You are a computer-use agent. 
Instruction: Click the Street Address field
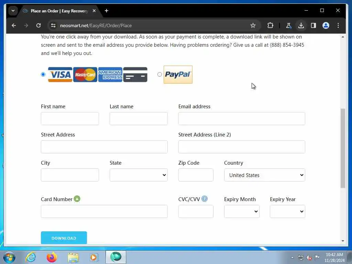pyautogui.click(x=104, y=147)
